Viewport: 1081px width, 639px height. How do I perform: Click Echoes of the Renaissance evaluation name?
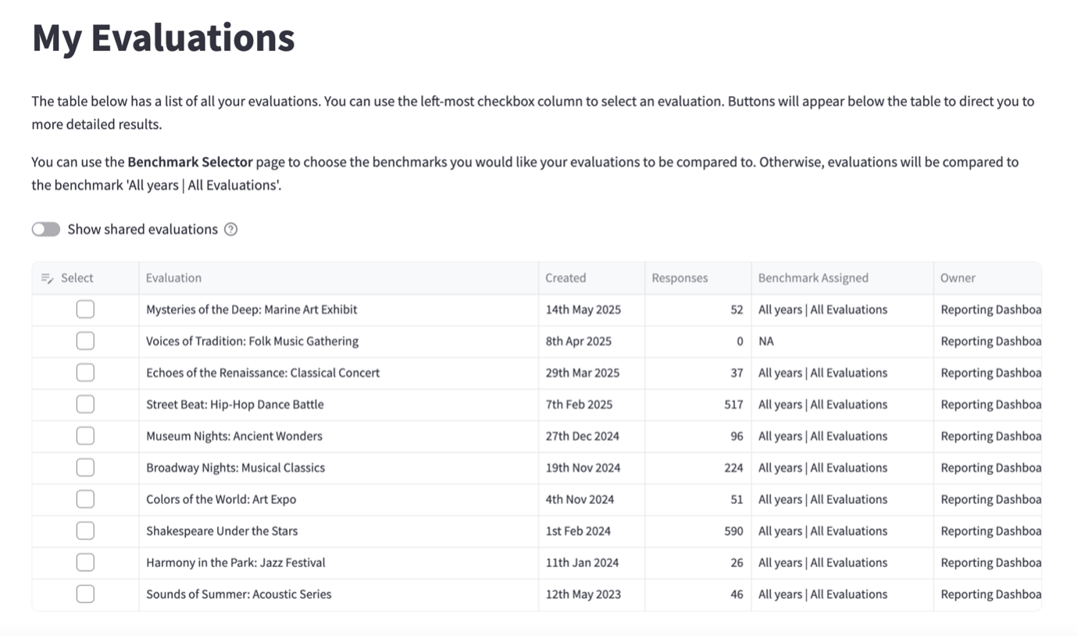[262, 373]
